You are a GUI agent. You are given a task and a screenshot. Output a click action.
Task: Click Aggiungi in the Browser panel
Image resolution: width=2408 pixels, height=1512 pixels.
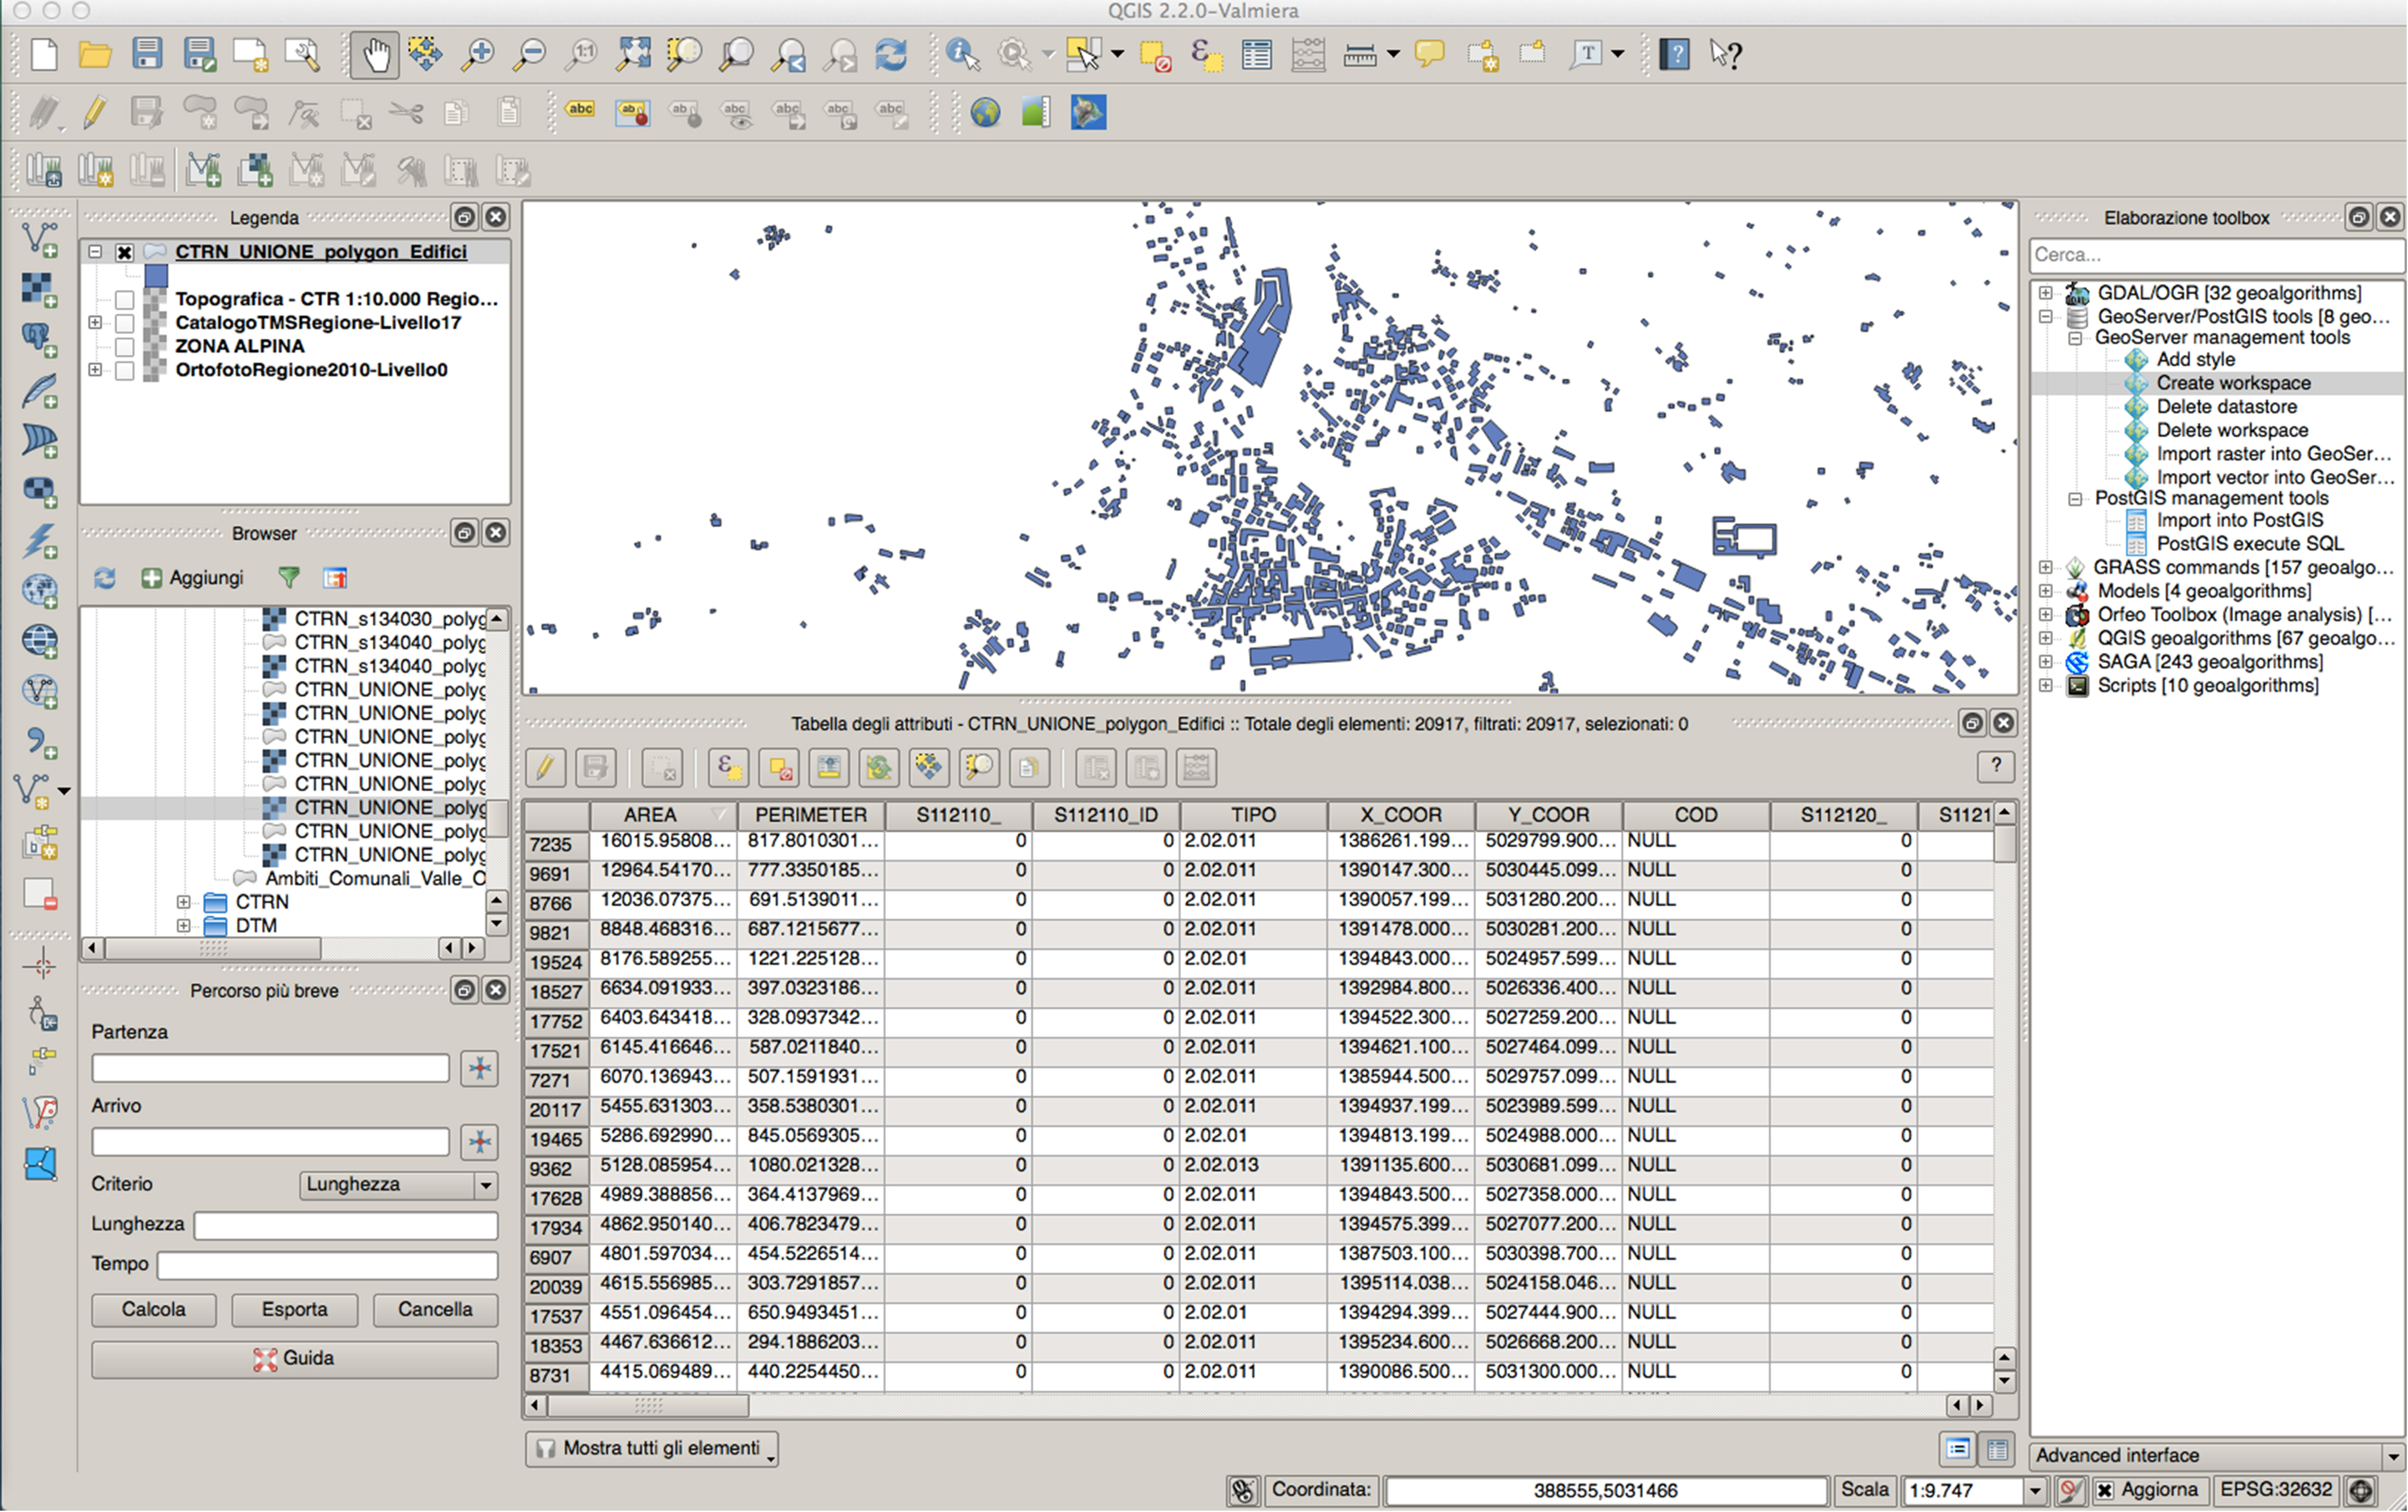[193, 578]
